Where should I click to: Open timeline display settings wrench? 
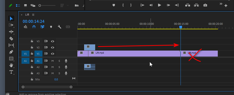pos(59,27)
